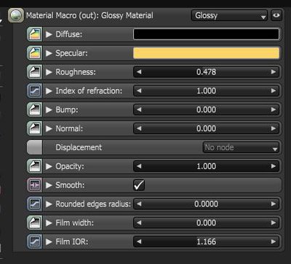Decrease Roughness with the left arrow
The width and height of the screenshot is (291, 264).
139,72
